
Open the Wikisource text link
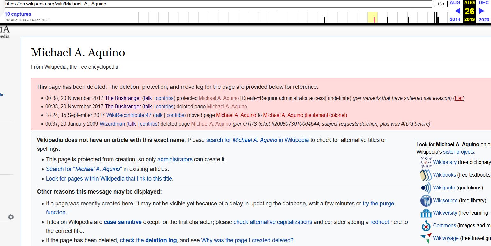click(x=445, y=201)
